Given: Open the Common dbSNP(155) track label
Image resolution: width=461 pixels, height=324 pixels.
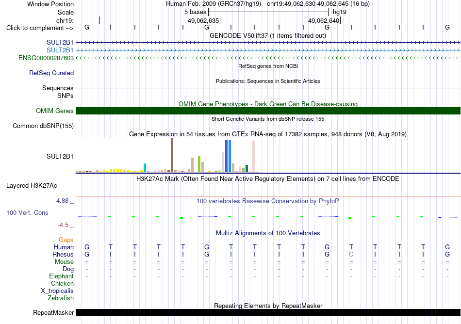Looking at the screenshot, I should (43, 126).
